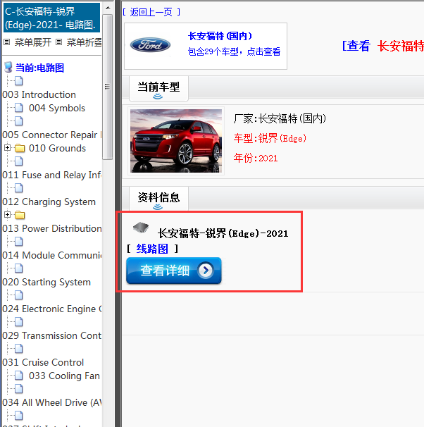This screenshot has width=424, height=427.
Task: Open 014 Module Communications entry
Action: (51, 255)
